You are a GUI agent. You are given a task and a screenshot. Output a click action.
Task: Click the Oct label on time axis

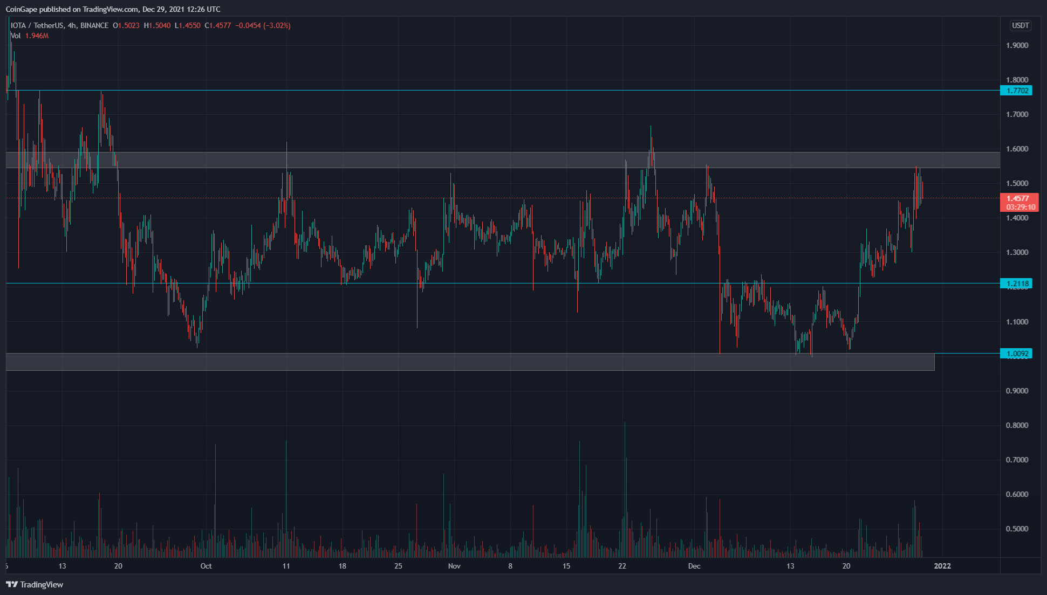click(206, 566)
